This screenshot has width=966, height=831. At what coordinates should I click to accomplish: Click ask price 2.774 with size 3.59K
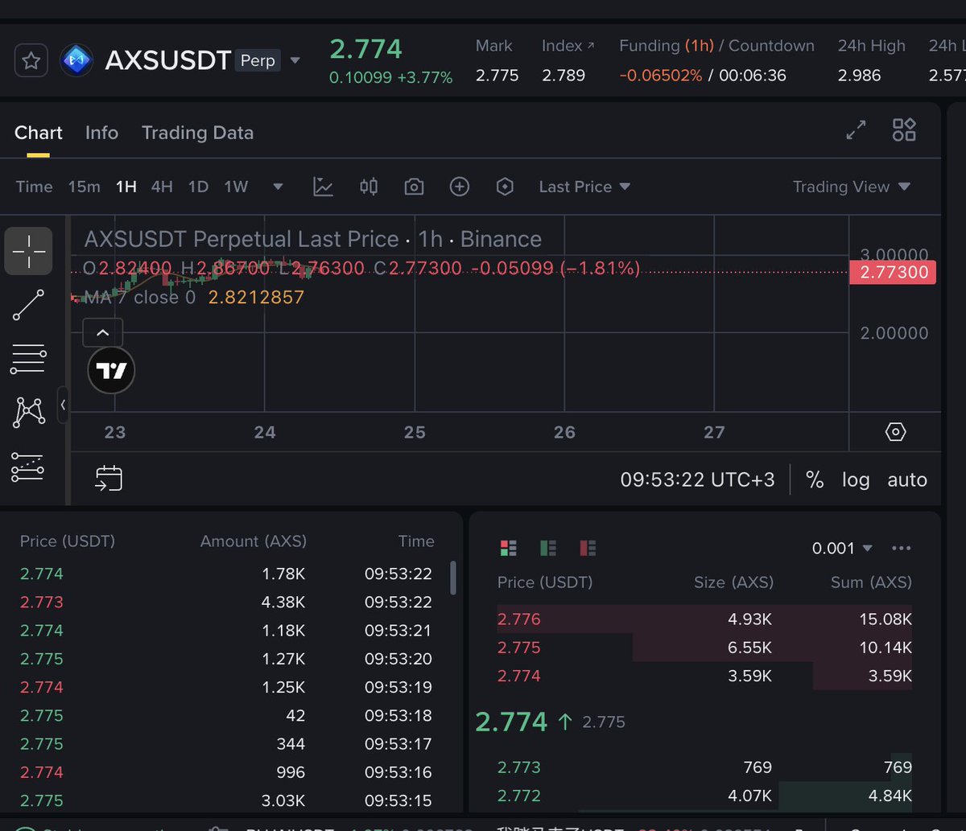pos(519,676)
